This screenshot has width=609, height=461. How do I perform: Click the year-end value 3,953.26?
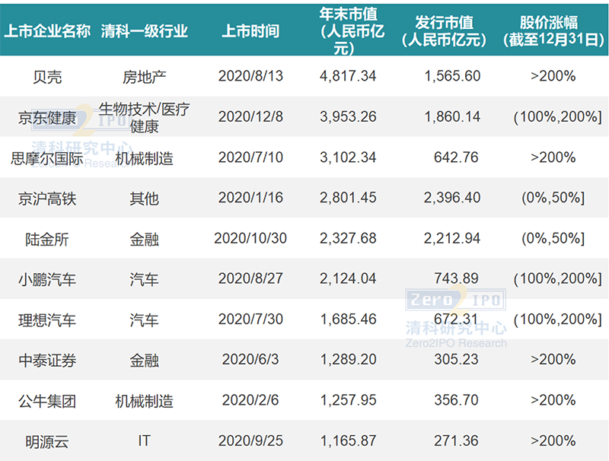348,117
